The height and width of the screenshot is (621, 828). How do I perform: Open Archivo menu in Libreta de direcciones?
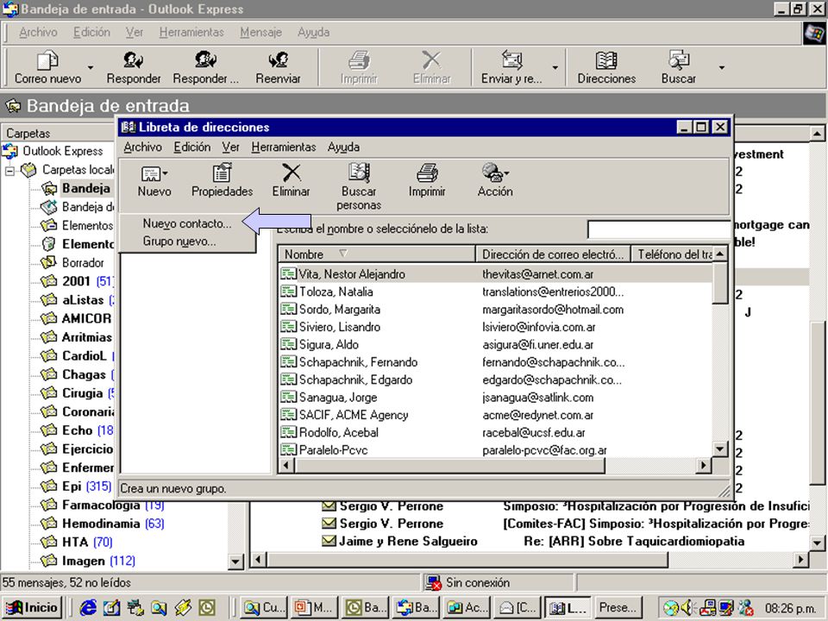(142, 147)
